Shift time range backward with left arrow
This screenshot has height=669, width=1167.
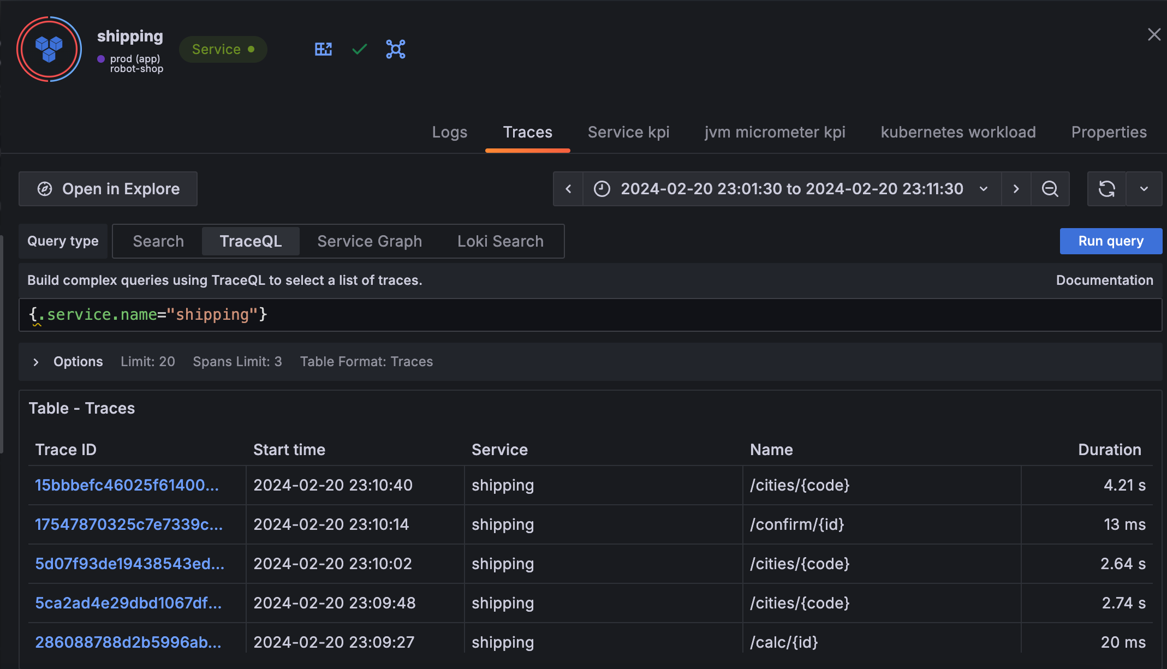click(x=568, y=189)
